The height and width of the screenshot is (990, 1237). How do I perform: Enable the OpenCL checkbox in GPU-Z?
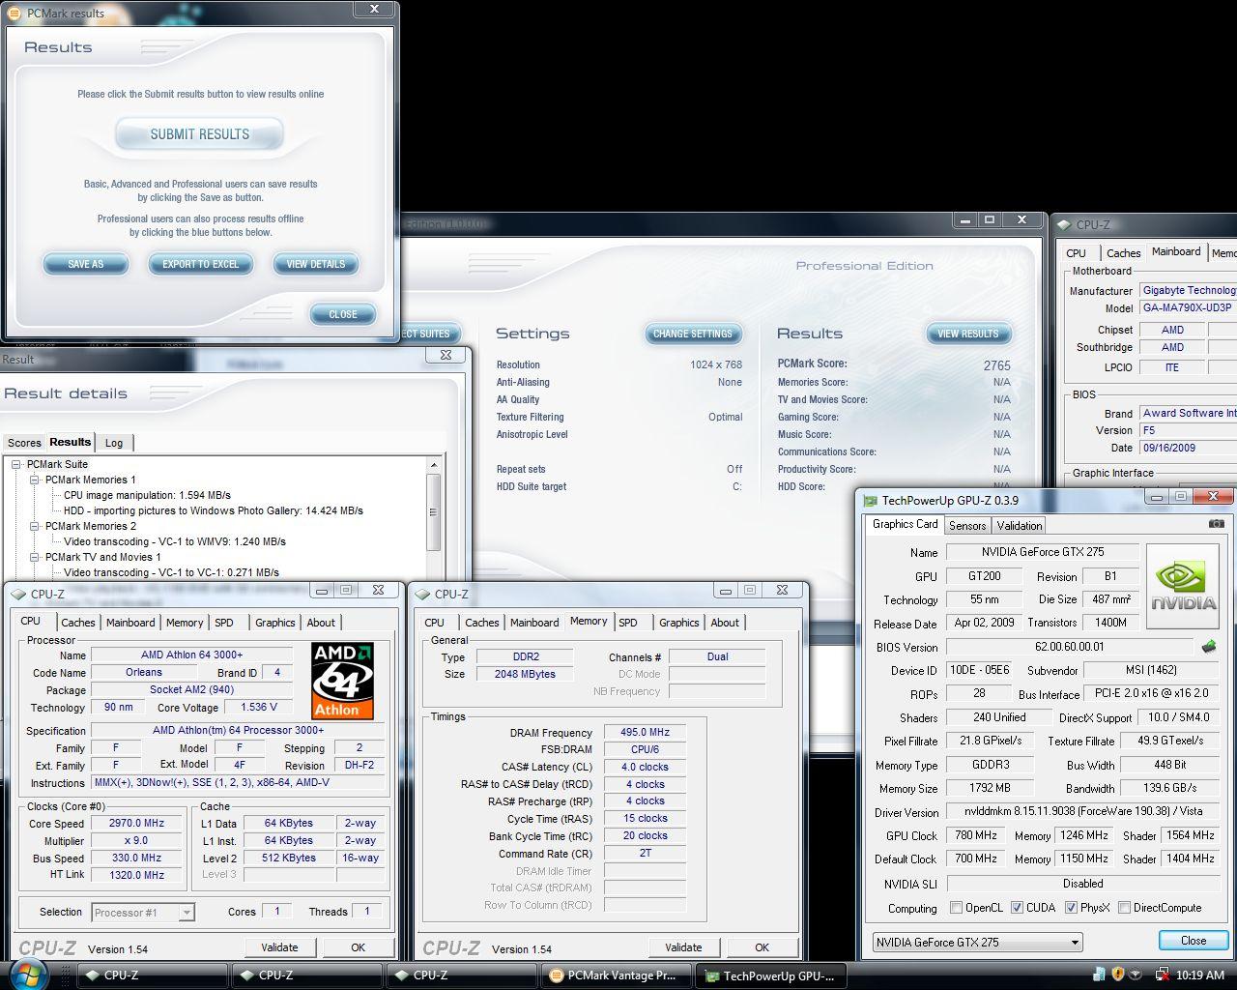click(x=956, y=908)
